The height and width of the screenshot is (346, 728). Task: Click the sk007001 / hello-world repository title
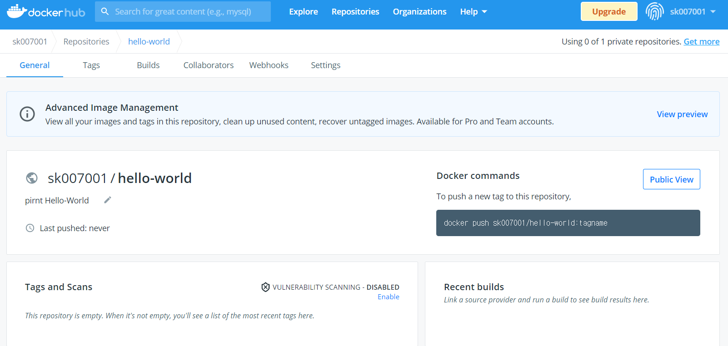click(120, 178)
